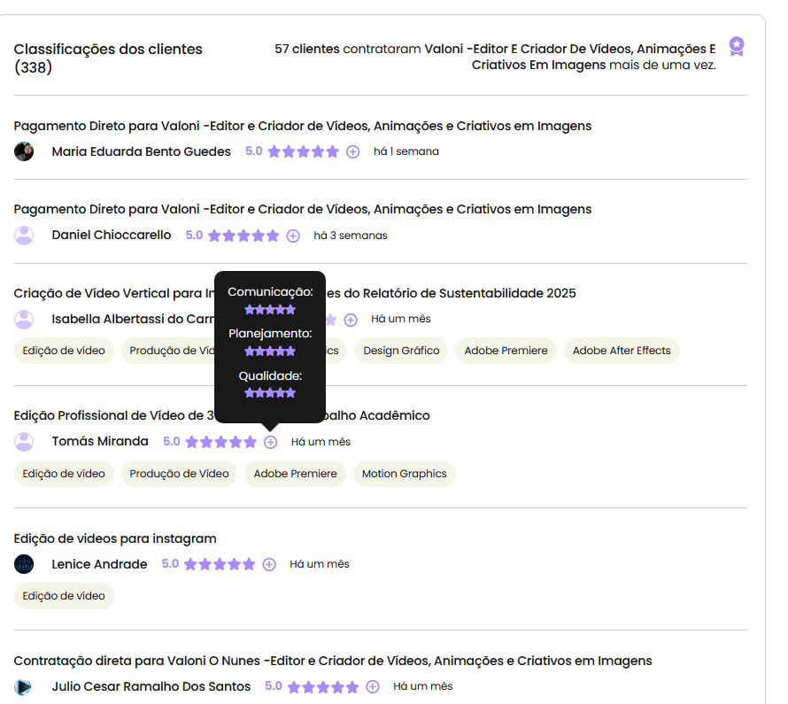The image size is (788, 704).
Task: Expand rating details for Lenice Andrade
Action: coord(269,565)
